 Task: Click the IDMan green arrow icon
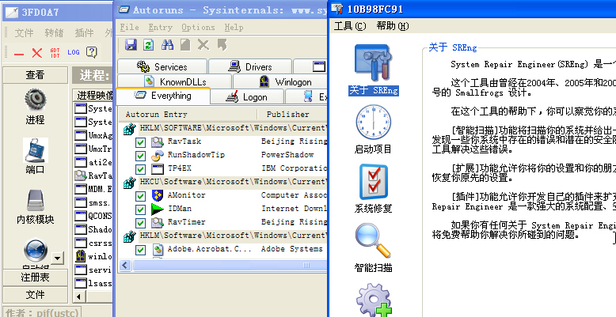click(157, 209)
